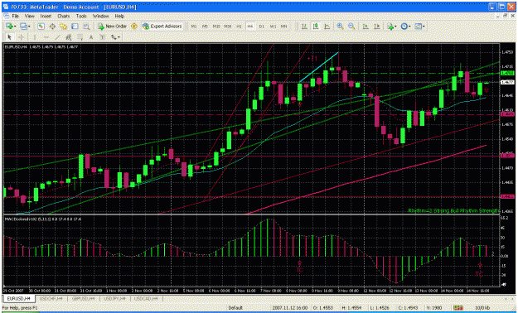Select the EURUSD,H4 chart tab
The width and height of the screenshot is (518, 313).
click(x=19, y=298)
